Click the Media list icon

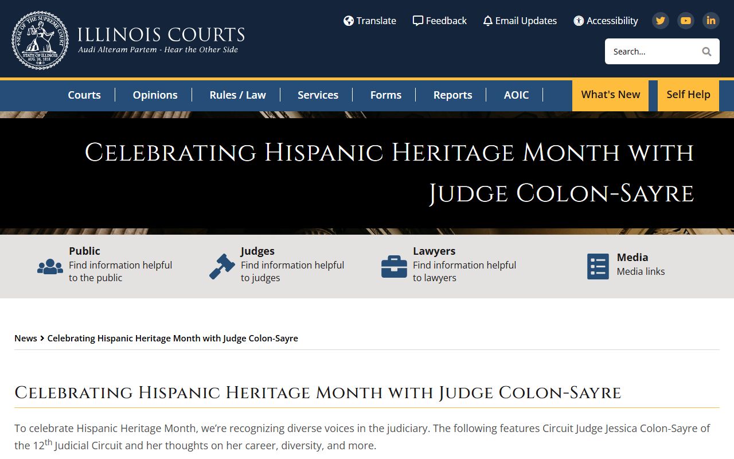click(x=598, y=267)
